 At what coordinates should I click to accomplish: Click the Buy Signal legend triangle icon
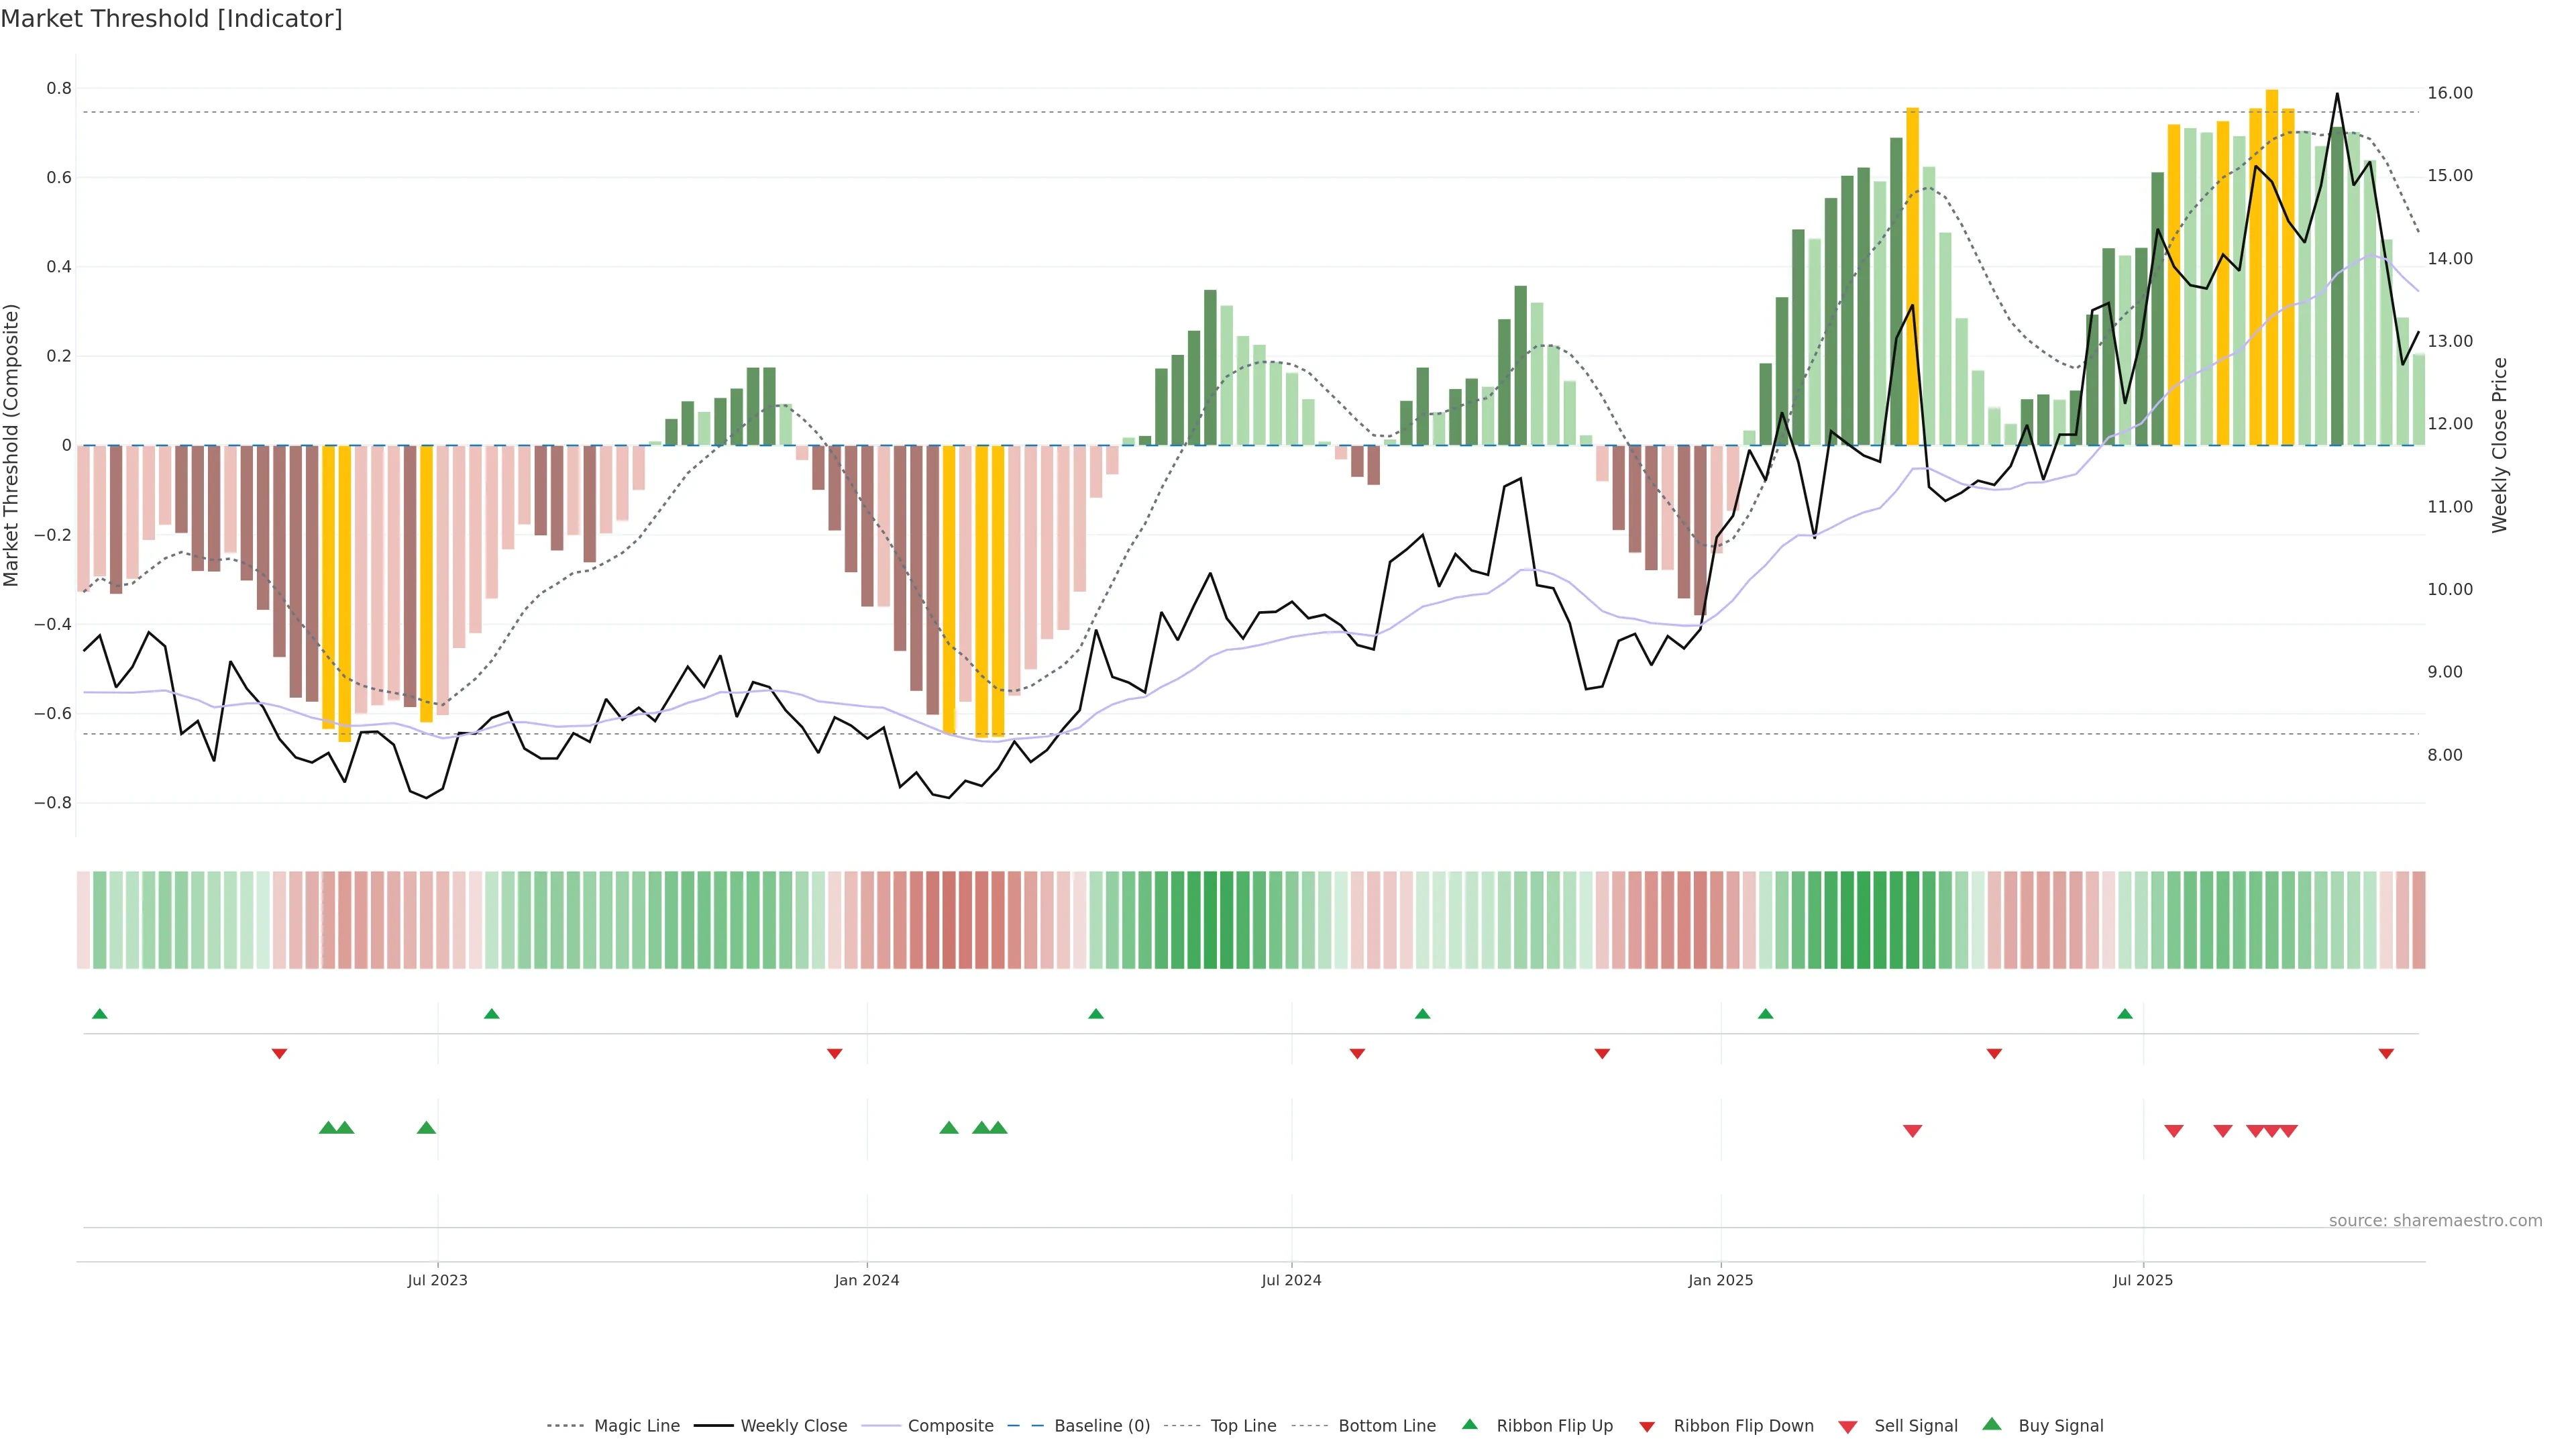coord(1991,1424)
